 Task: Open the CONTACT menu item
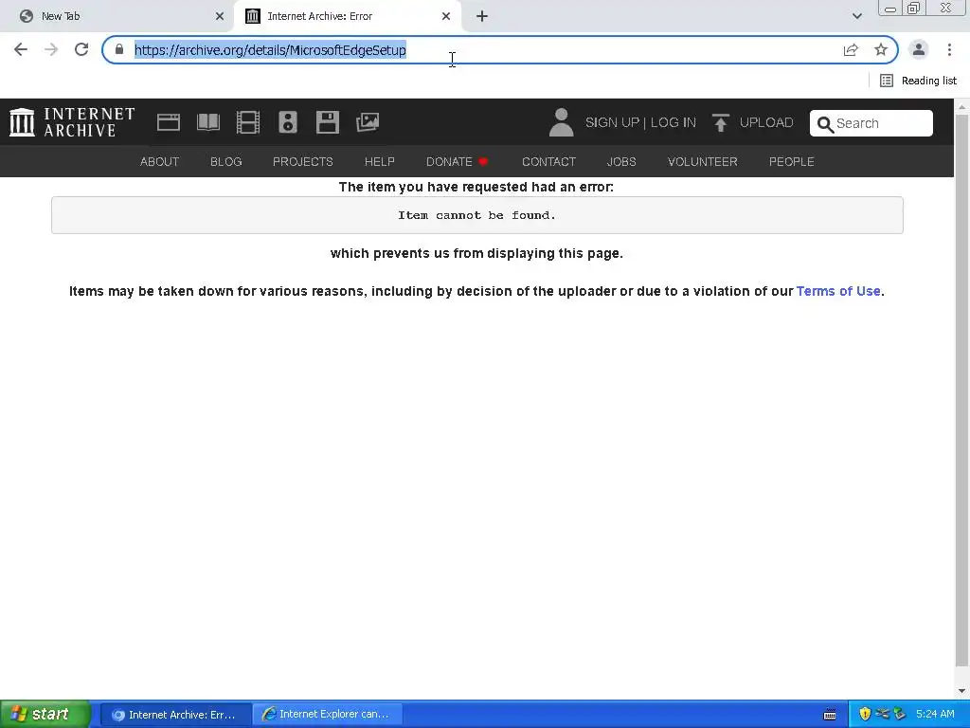[548, 161]
